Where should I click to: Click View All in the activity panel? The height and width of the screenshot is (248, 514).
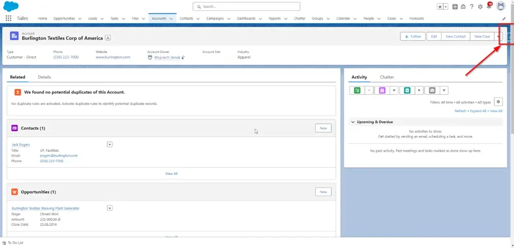496,111
